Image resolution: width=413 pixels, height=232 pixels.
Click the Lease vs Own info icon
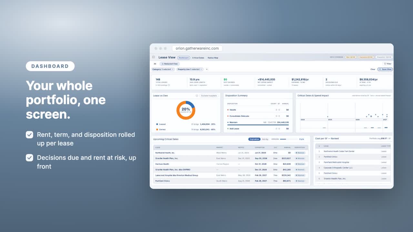(197, 96)
